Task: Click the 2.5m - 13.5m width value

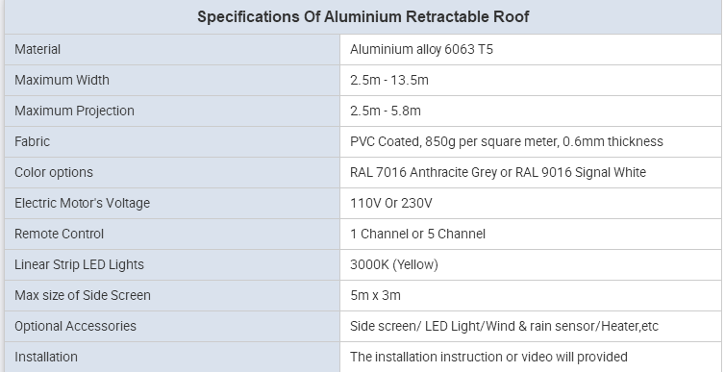Action: pos(389,80)
